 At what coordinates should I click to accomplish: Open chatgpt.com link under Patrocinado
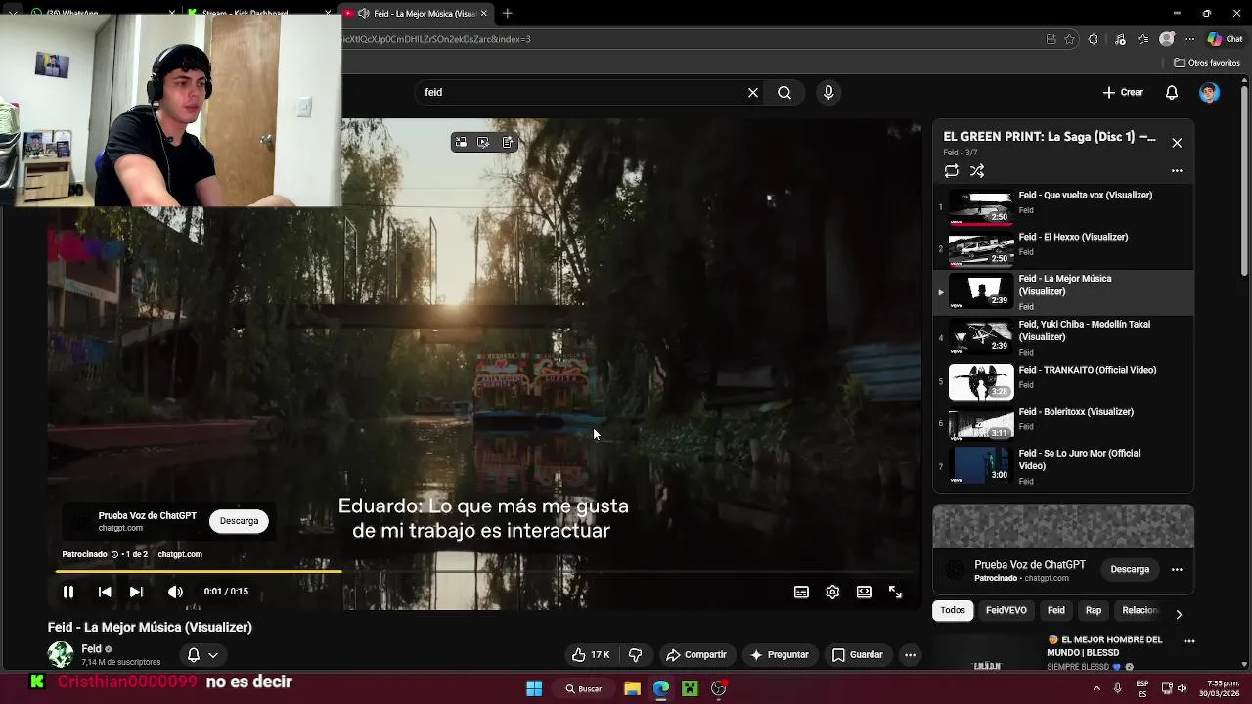tap(180, 554)
